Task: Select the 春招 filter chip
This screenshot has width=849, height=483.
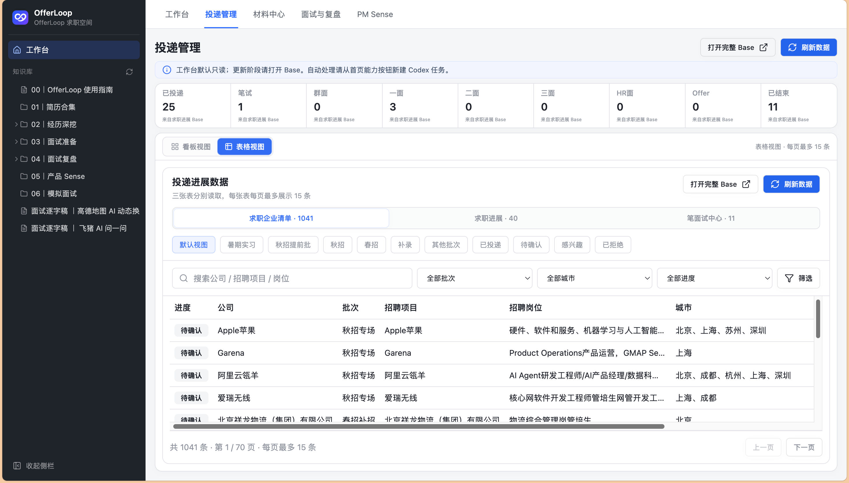Action: point(371,245)
